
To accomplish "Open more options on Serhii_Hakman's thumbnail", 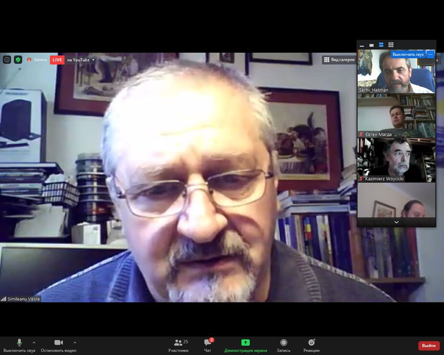I will click(431, 55).
